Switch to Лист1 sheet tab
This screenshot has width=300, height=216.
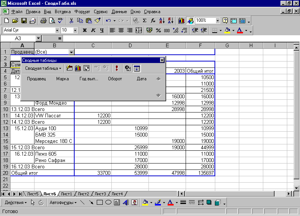click(66, 194)
